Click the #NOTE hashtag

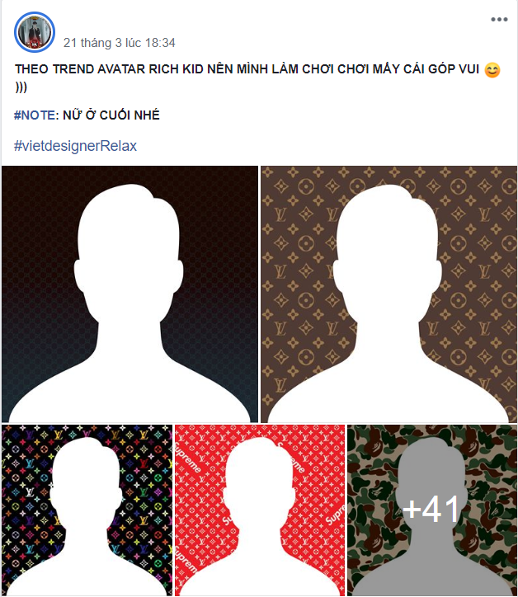(35, 115)
